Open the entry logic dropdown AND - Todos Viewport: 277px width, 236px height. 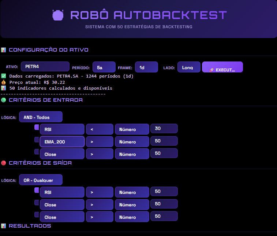point(41,117)
